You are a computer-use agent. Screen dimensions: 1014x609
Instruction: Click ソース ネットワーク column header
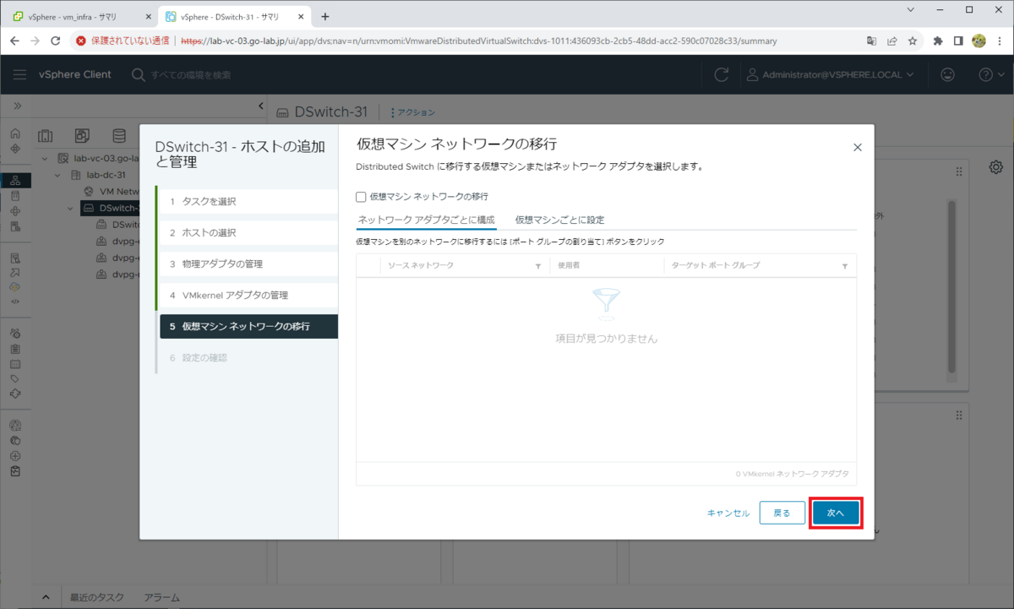(x=420, y=265)
